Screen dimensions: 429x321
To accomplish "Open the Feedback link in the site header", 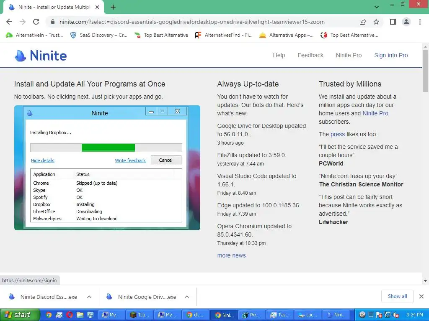I will (x=310, y=56).
